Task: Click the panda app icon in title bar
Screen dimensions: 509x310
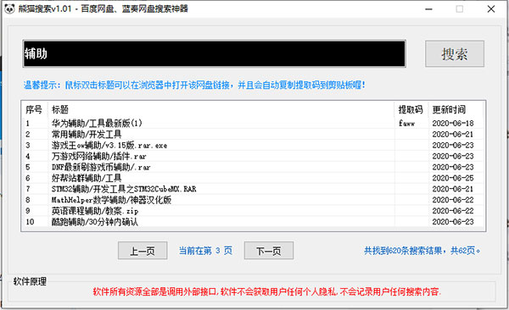Action: [9, 8]
